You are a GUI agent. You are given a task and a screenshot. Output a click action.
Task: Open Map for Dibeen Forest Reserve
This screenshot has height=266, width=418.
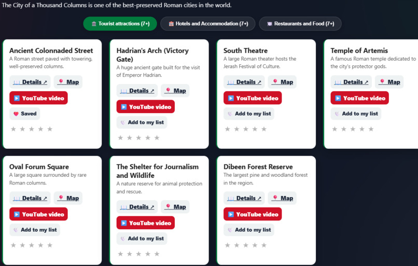tap(282, 198)
